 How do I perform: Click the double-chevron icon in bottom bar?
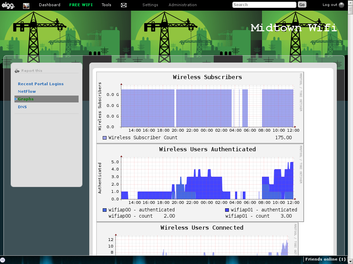2,260
